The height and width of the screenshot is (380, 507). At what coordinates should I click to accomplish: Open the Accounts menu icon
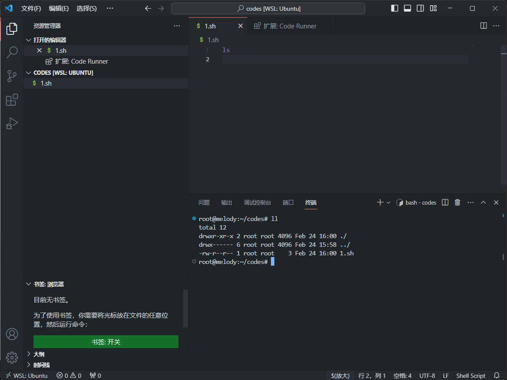(x=12, y=334)
